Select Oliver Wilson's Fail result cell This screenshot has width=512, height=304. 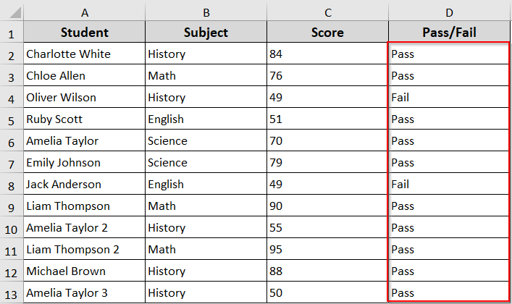[449, 98]
